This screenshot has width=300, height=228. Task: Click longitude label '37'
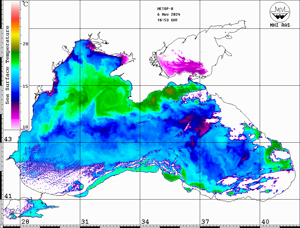point(205,221)
